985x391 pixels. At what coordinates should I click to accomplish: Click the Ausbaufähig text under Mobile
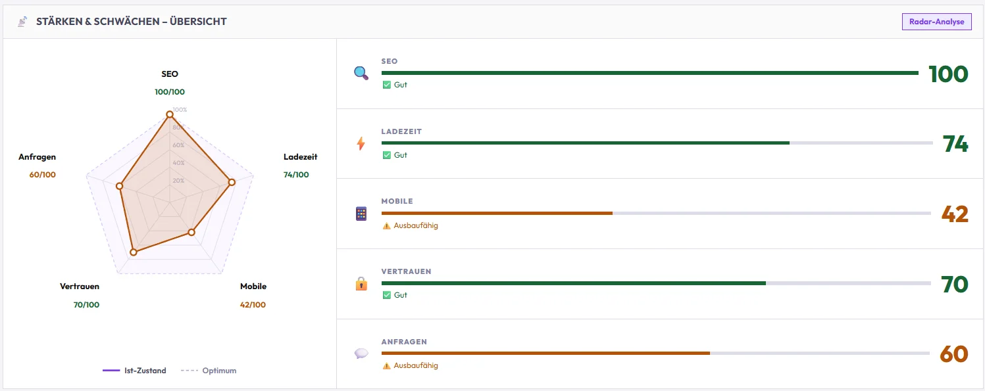pos(416,225)
